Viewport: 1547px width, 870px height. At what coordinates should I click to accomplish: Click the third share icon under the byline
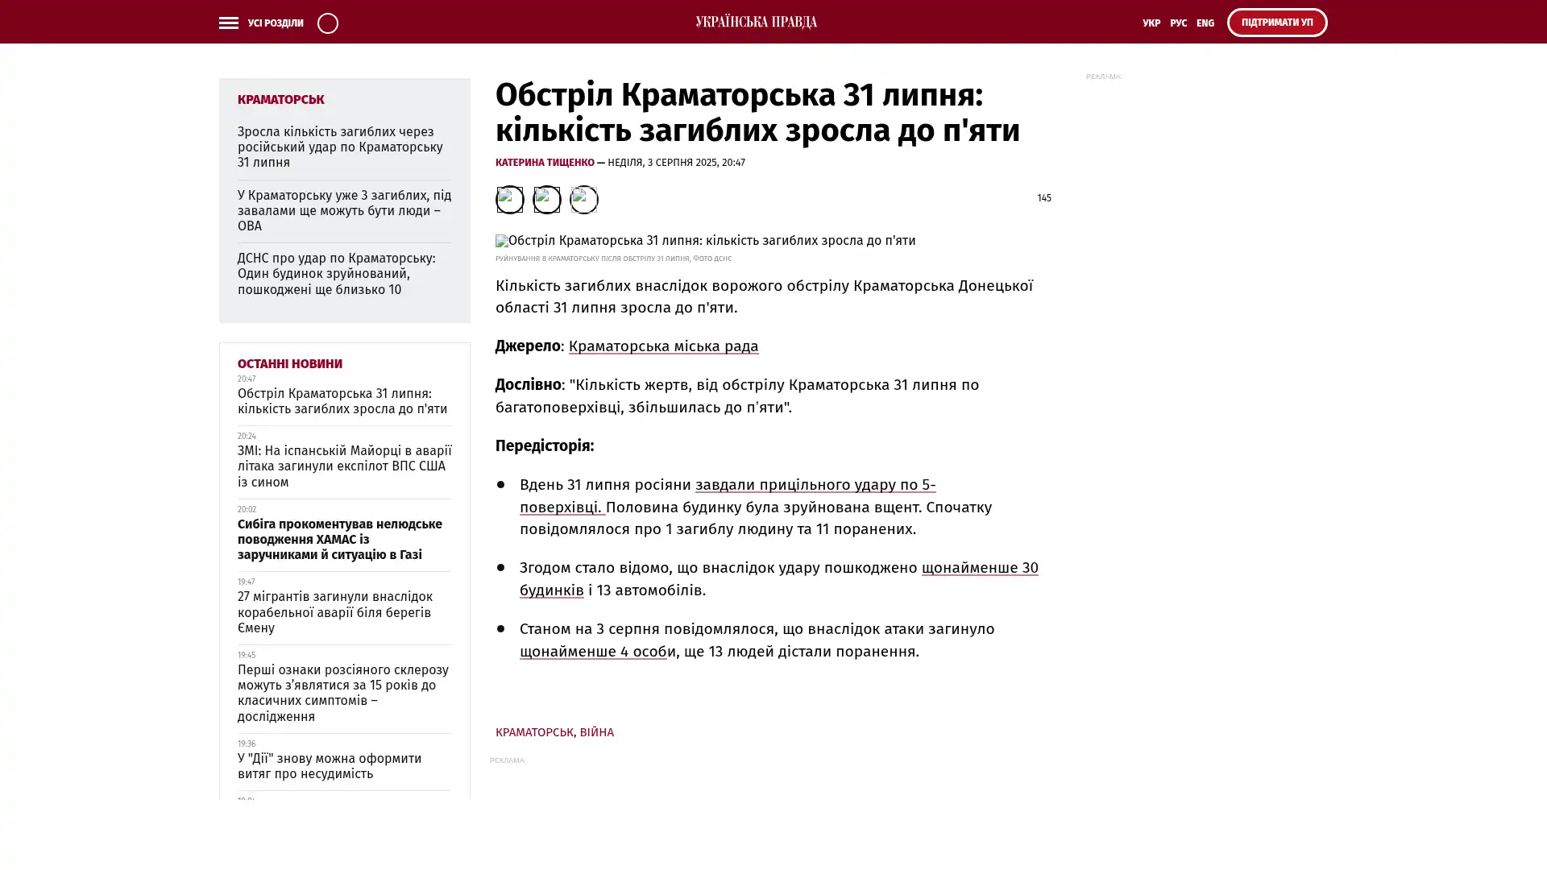click(x=583, y=199)
